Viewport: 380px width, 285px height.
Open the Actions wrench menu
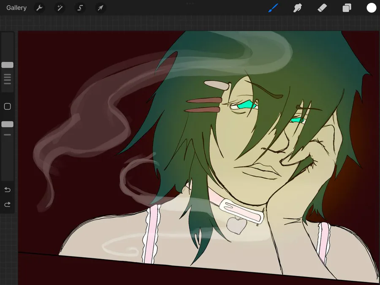pyautogui.click(x=39, y=8)
